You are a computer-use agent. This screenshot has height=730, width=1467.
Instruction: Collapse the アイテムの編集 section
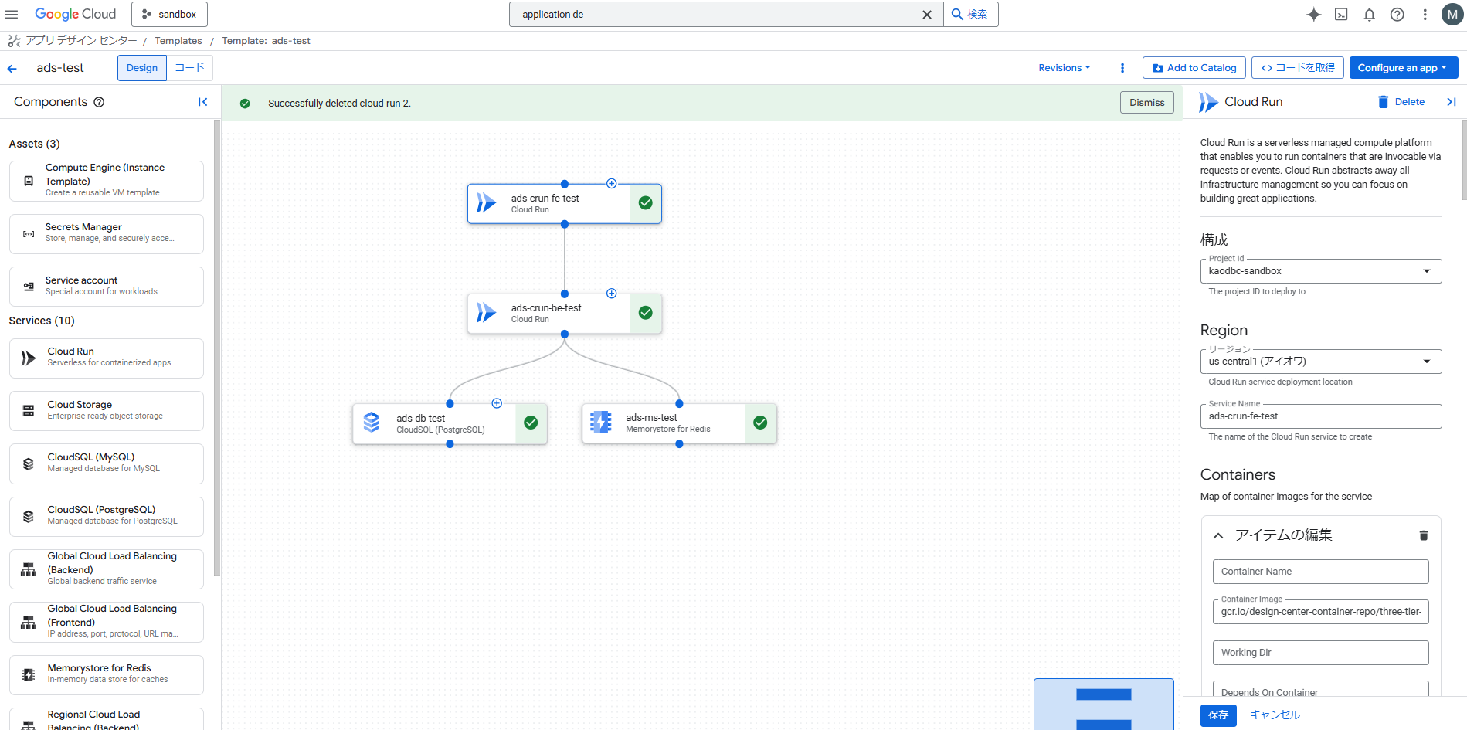(x=1218, y=535)
